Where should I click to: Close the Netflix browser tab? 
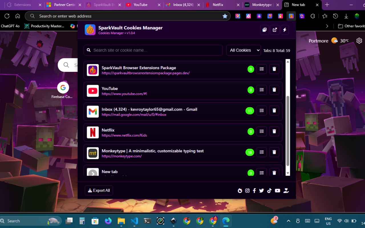[x=238, y=5]
